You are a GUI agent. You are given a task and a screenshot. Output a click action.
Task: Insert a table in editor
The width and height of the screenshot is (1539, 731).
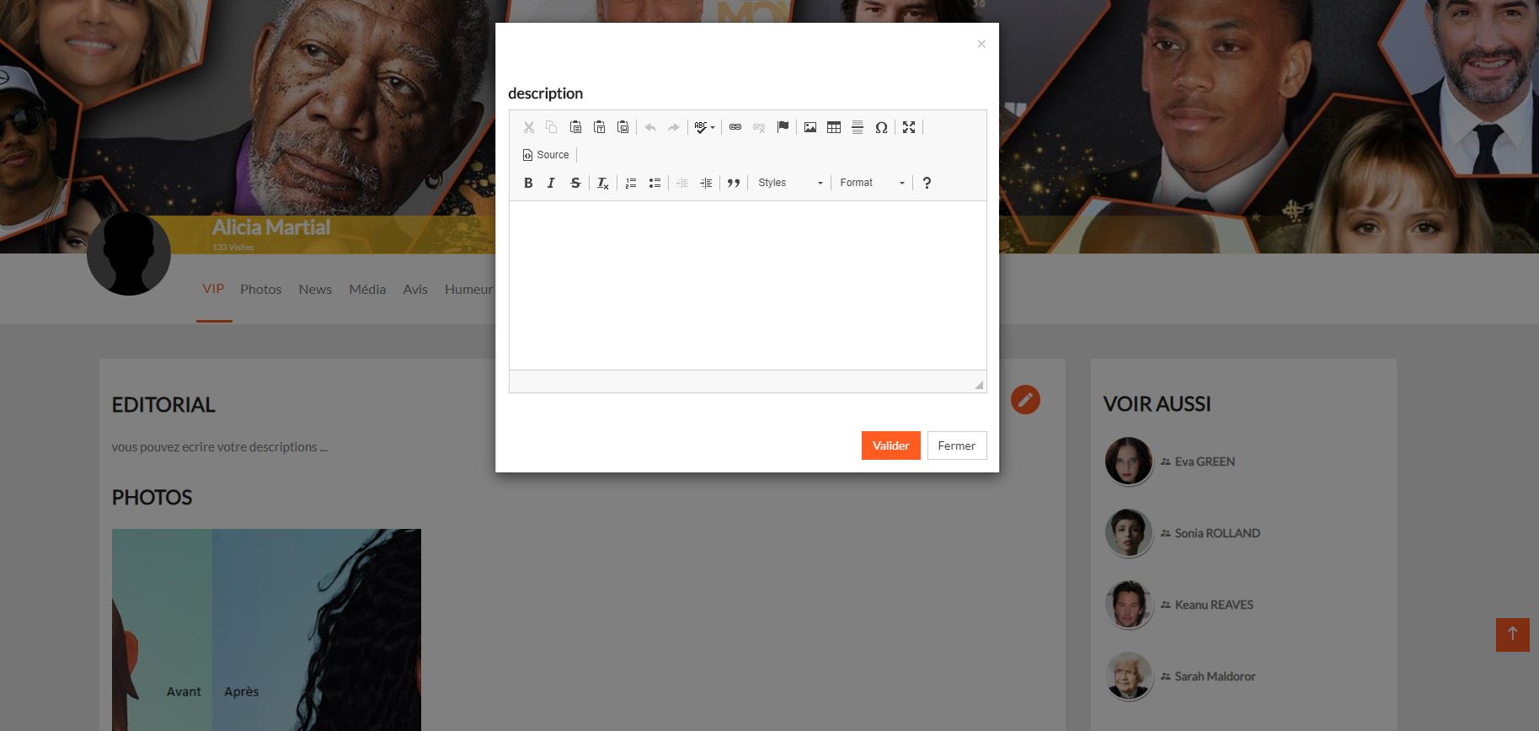(834, 127)
